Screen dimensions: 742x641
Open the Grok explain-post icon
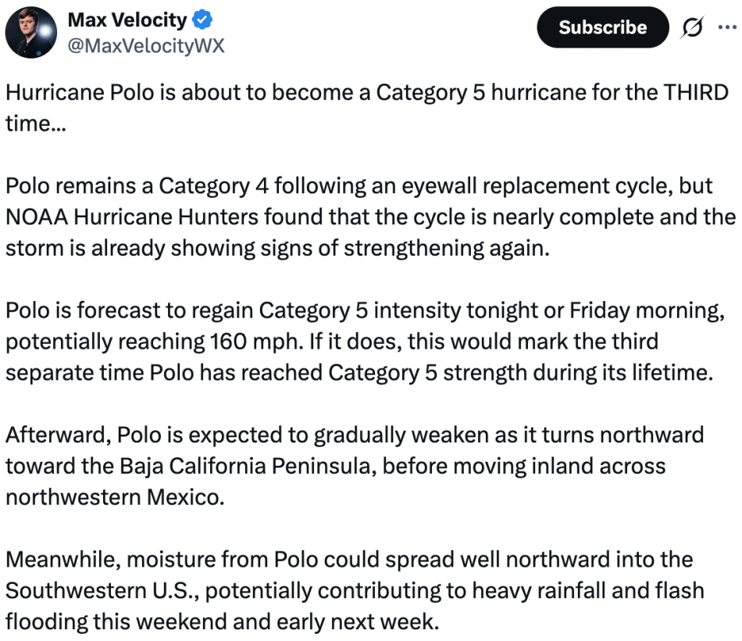692,27
